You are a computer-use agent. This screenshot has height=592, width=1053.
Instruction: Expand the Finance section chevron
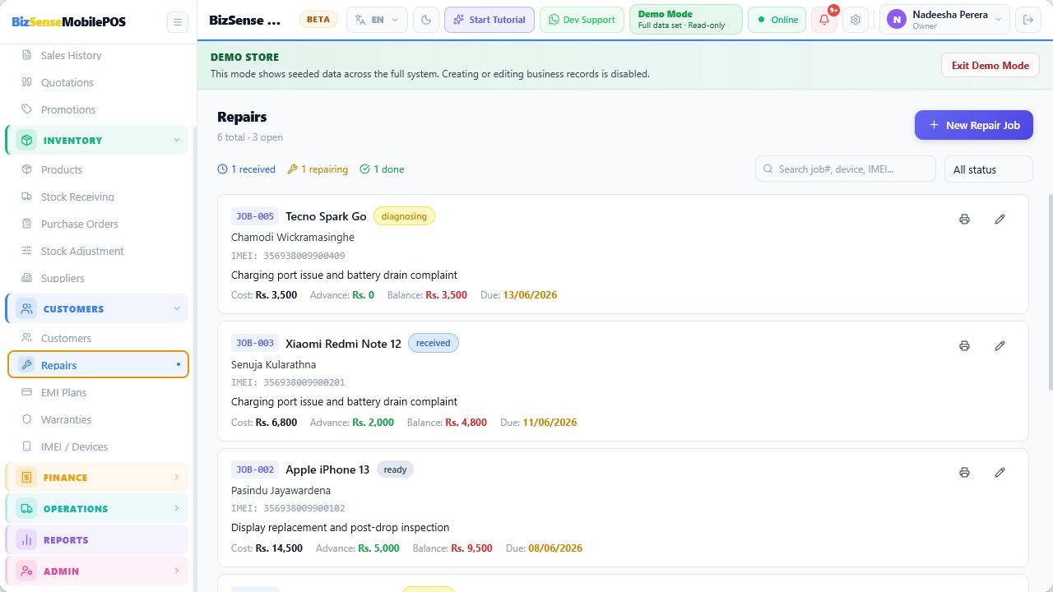tap(177, 478)
